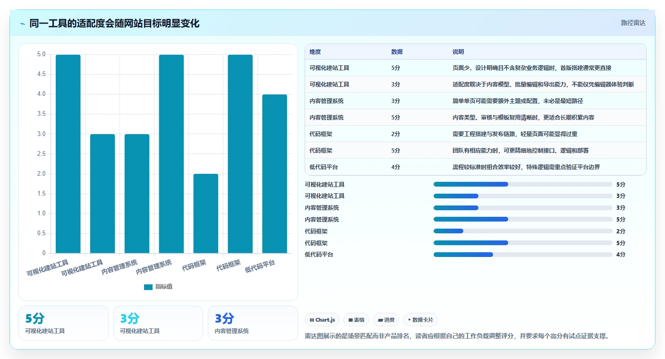The width and height of the screenshot is (665, 359).
Task: Click the 代码框架 bar with value 2
Action: (x=205, y=214)
